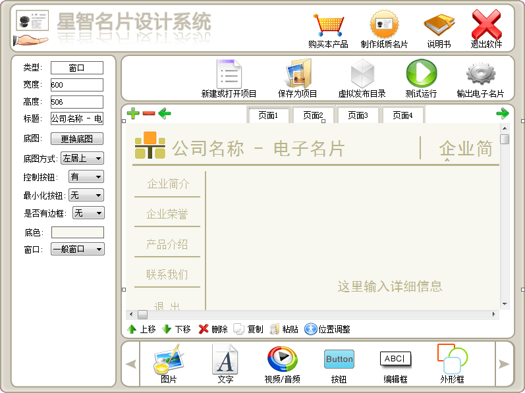The height and width of the screenshot is (393, 525).
Task: Click the 底色 color swatch
Action: tap(78, 232)
